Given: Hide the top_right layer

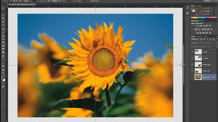Looking at the screenshot, I should (x=192, y=58).
